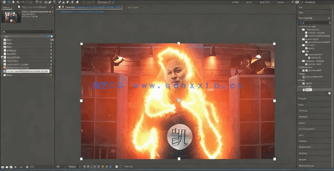Click the preview timecode below the viewer
Image resolution: width=334 pixels, height=171 pixels.
pos(128,166)
